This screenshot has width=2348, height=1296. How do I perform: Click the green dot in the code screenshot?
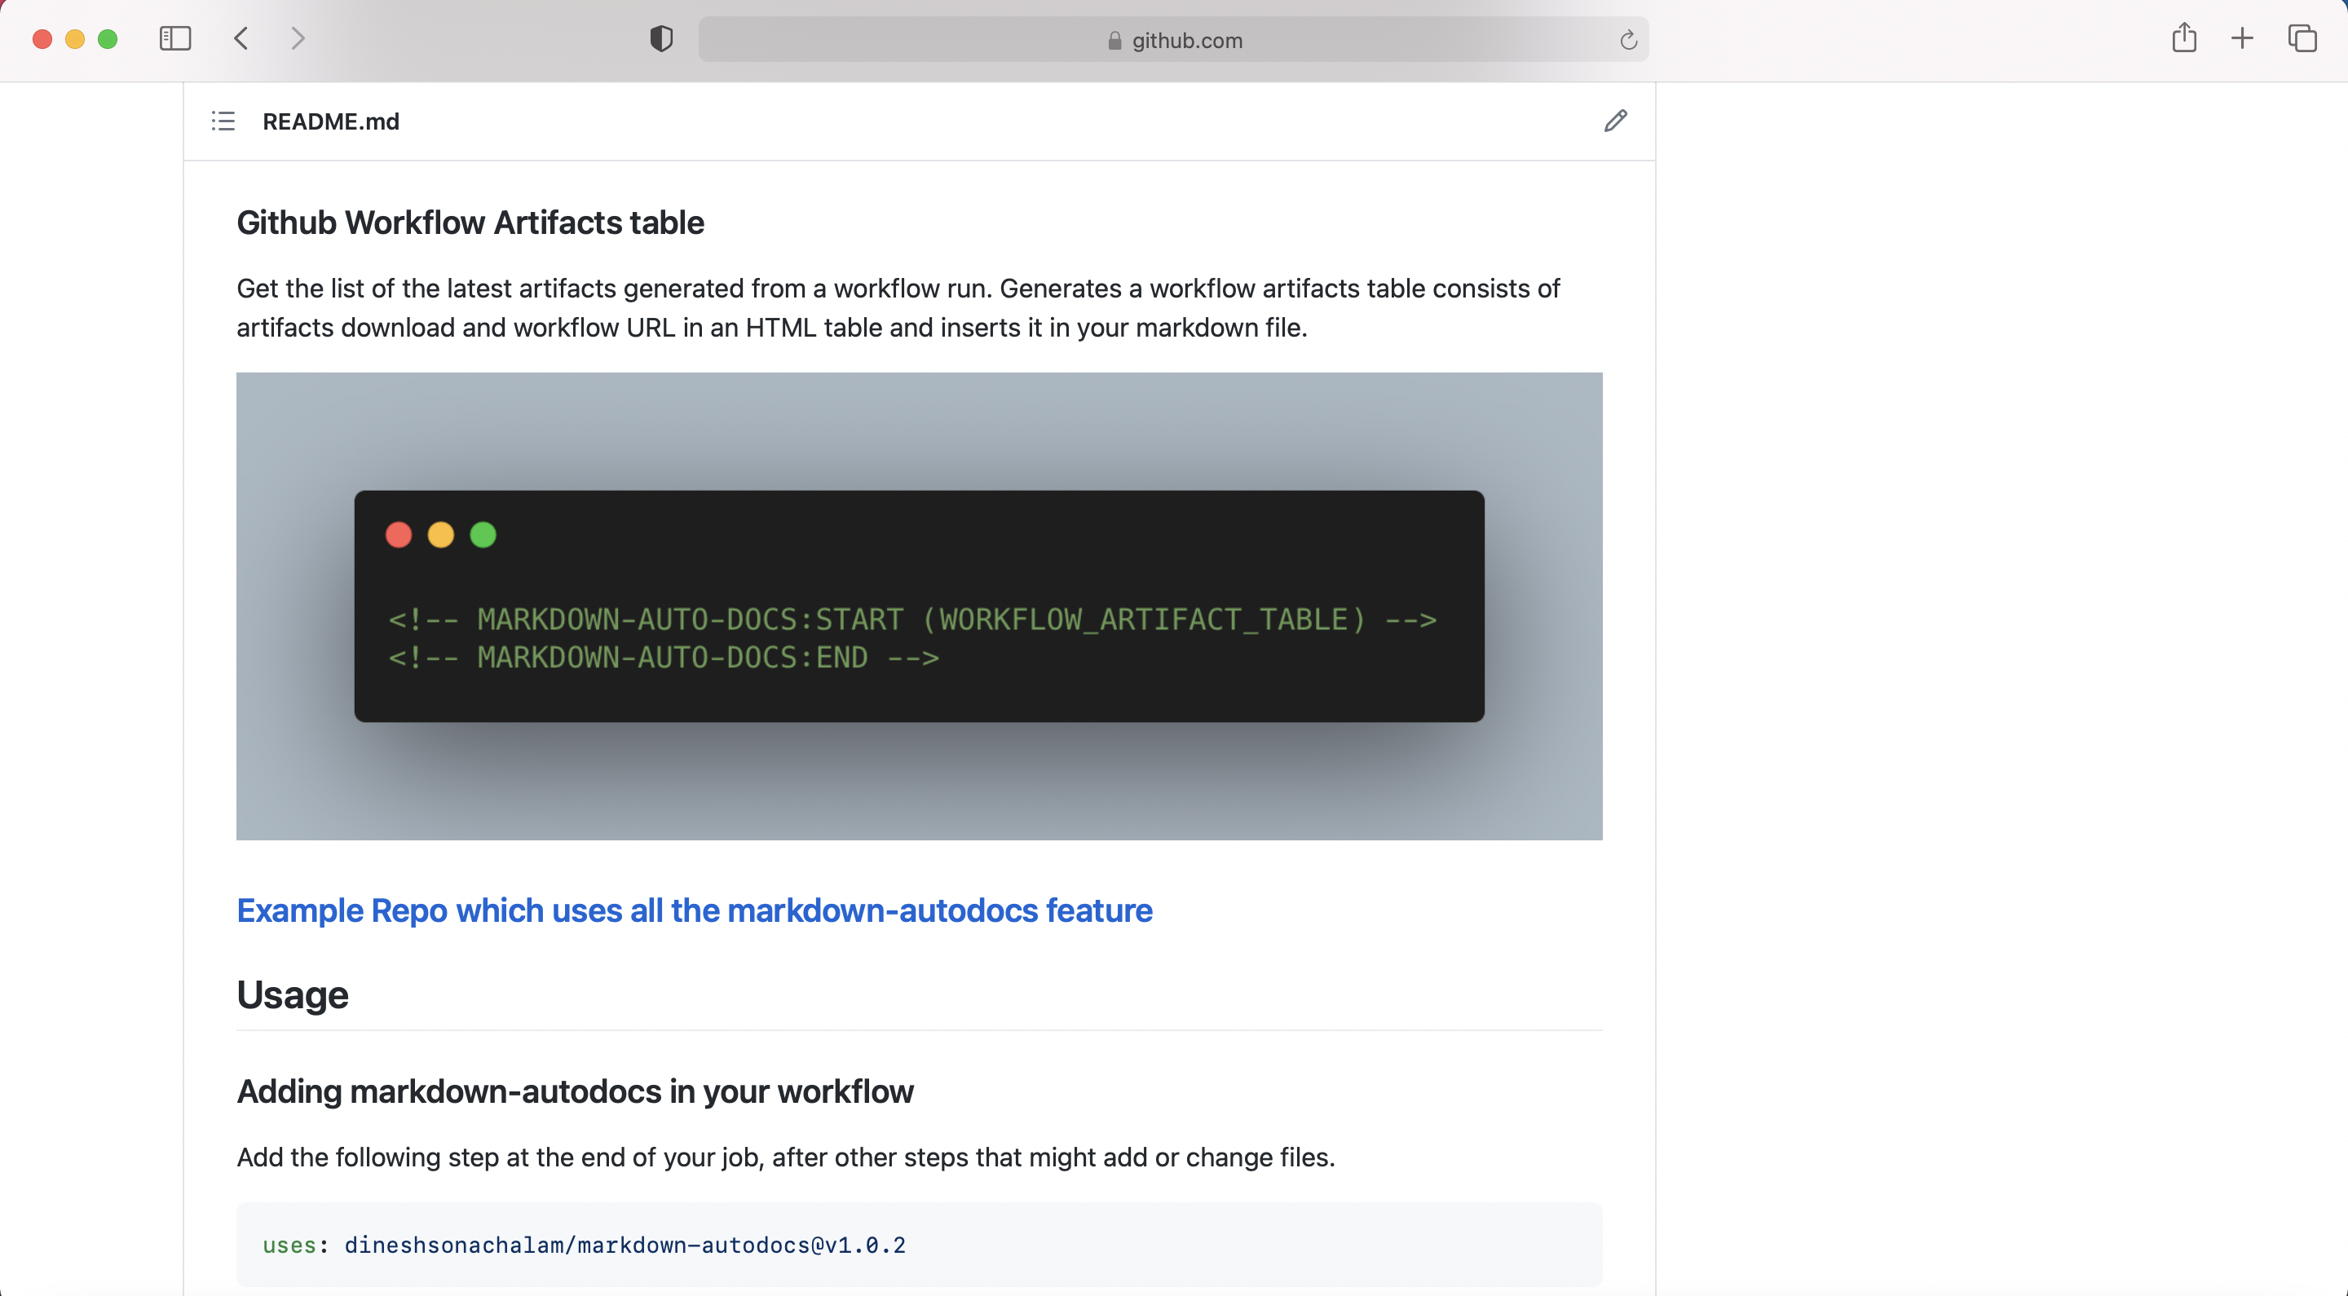click(x=483, y=534)
